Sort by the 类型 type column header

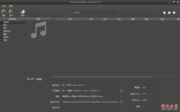[146, 19]
